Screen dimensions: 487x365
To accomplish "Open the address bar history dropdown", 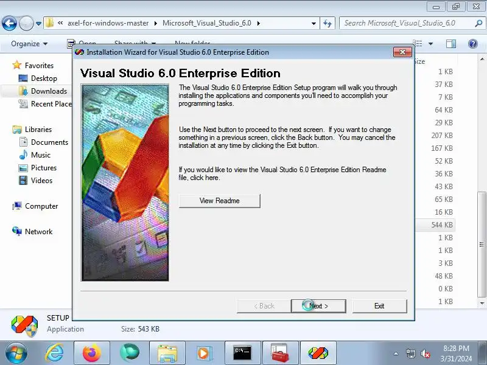I will (314, 23).
